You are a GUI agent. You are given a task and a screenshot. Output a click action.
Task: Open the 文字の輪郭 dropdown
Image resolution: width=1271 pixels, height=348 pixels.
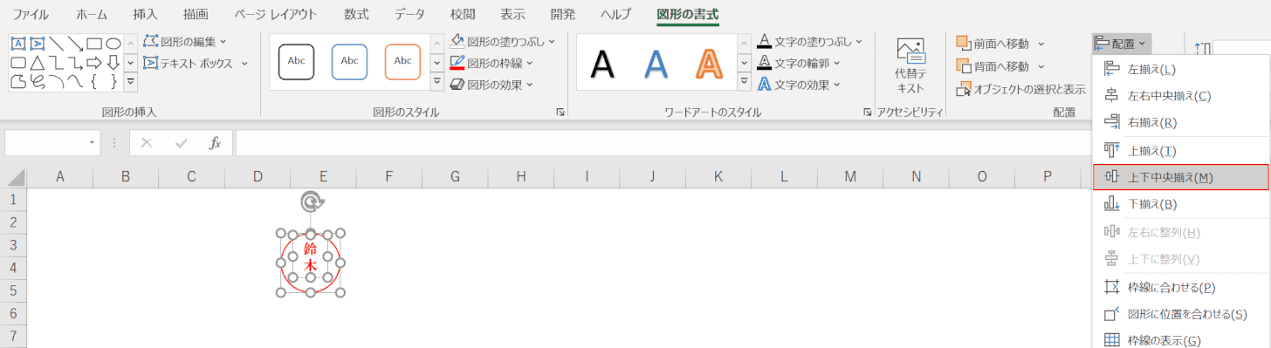click(x=836, y=63)
